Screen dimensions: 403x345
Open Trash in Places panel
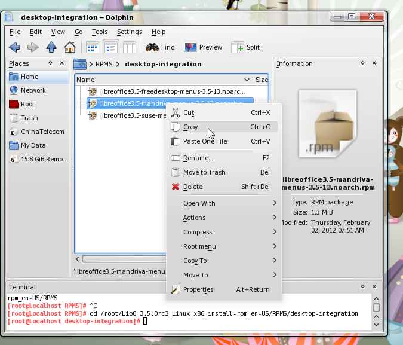38,118
